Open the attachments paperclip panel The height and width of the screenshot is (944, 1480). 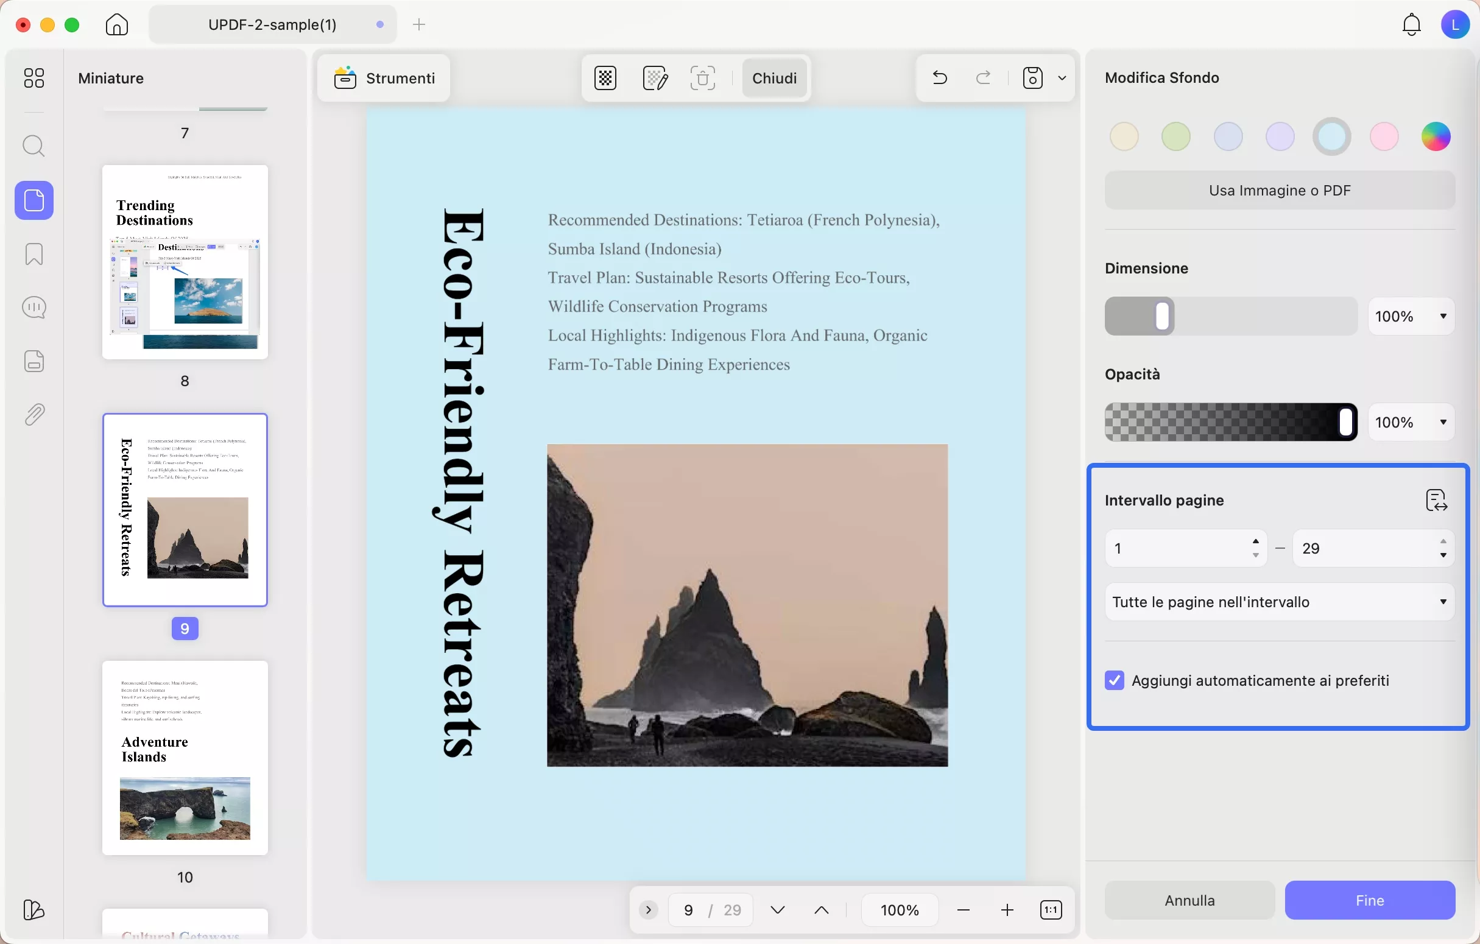(x=35, y=414)
